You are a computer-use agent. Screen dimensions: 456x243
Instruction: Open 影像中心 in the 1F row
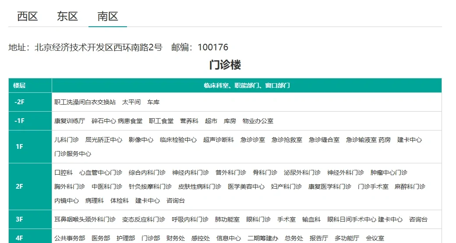point(141,140)
